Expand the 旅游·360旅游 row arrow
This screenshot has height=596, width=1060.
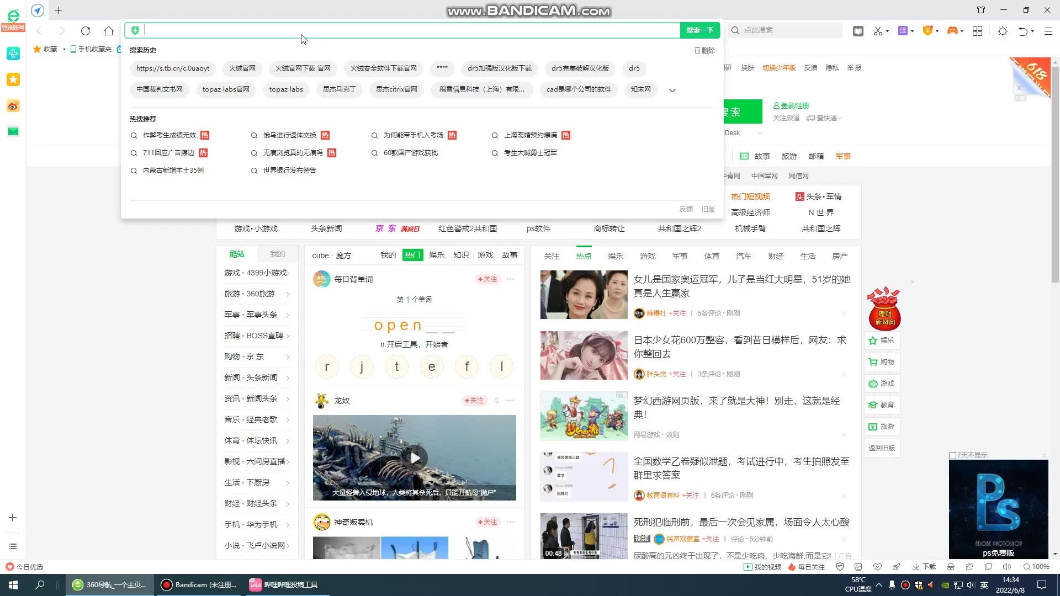[288, 294]
